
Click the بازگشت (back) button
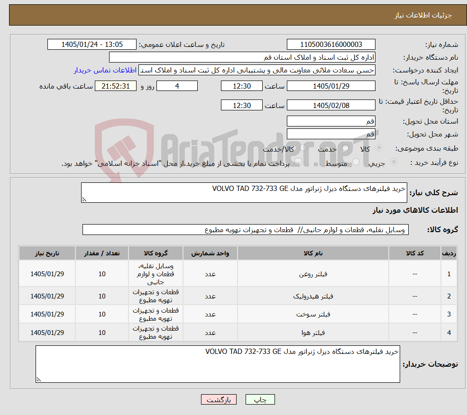tap(219, 399)
